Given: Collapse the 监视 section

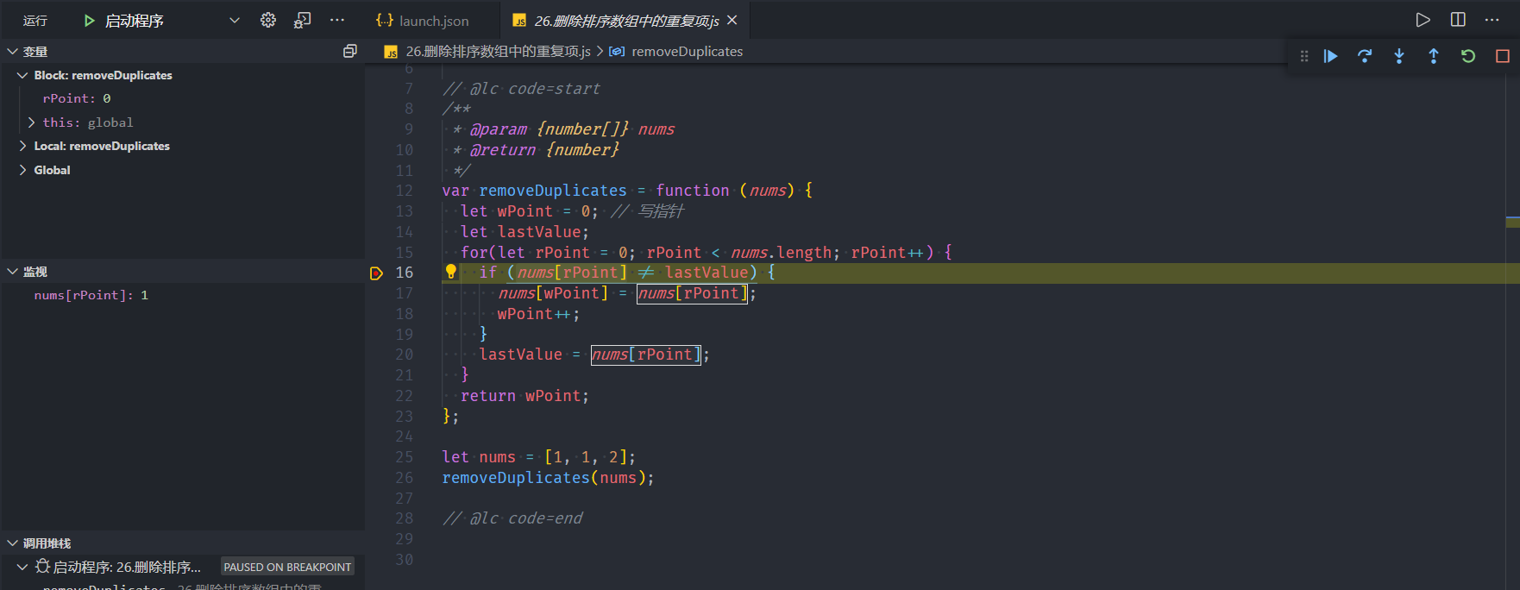Looking at the screenshot, I should click(13, 271).
